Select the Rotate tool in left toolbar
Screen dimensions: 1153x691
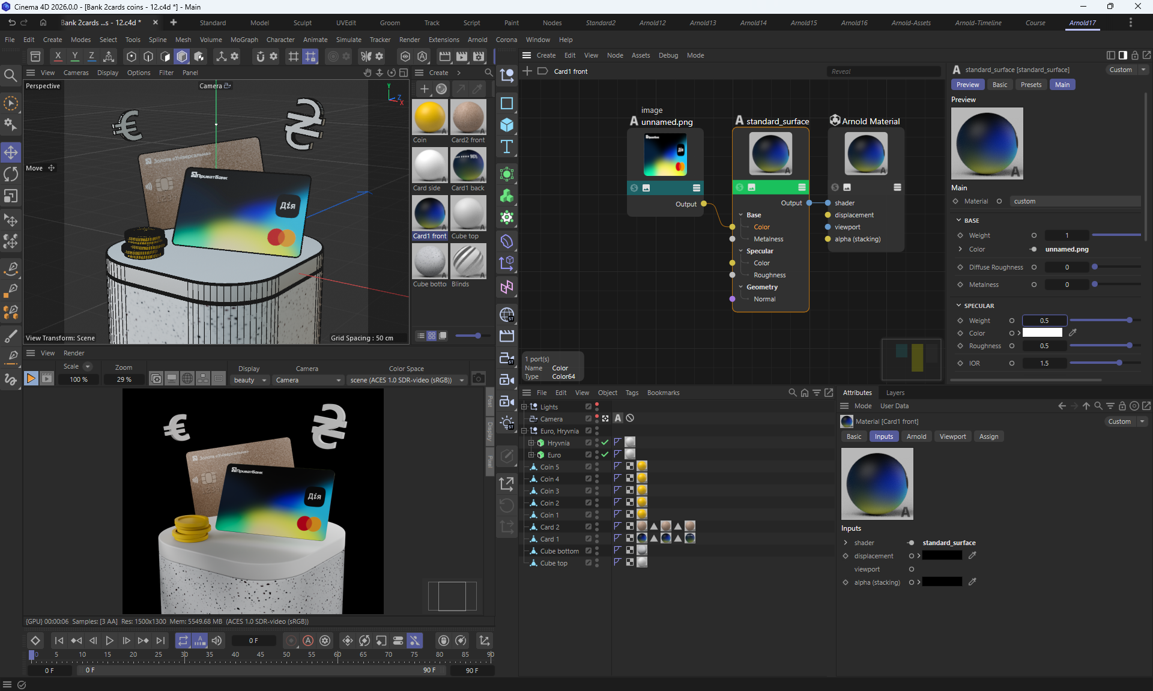tap(11, 174)
